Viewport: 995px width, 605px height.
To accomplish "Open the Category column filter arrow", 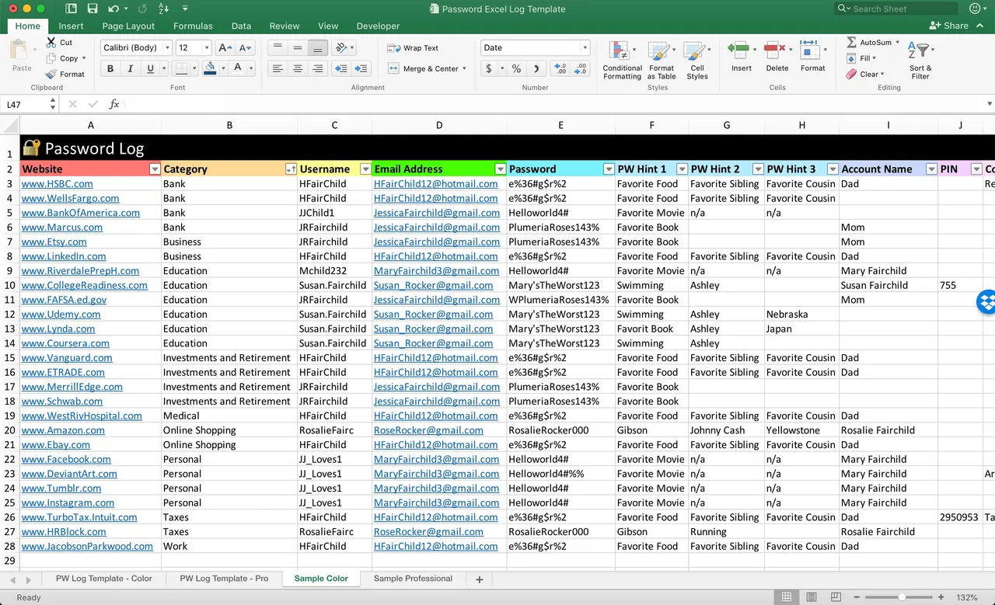I will pos(291,169).
